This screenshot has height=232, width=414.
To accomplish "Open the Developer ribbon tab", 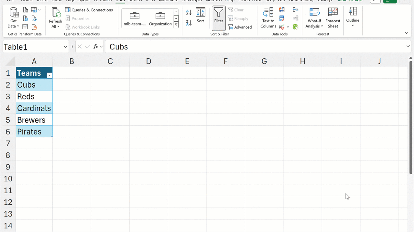I will point(192,1).
